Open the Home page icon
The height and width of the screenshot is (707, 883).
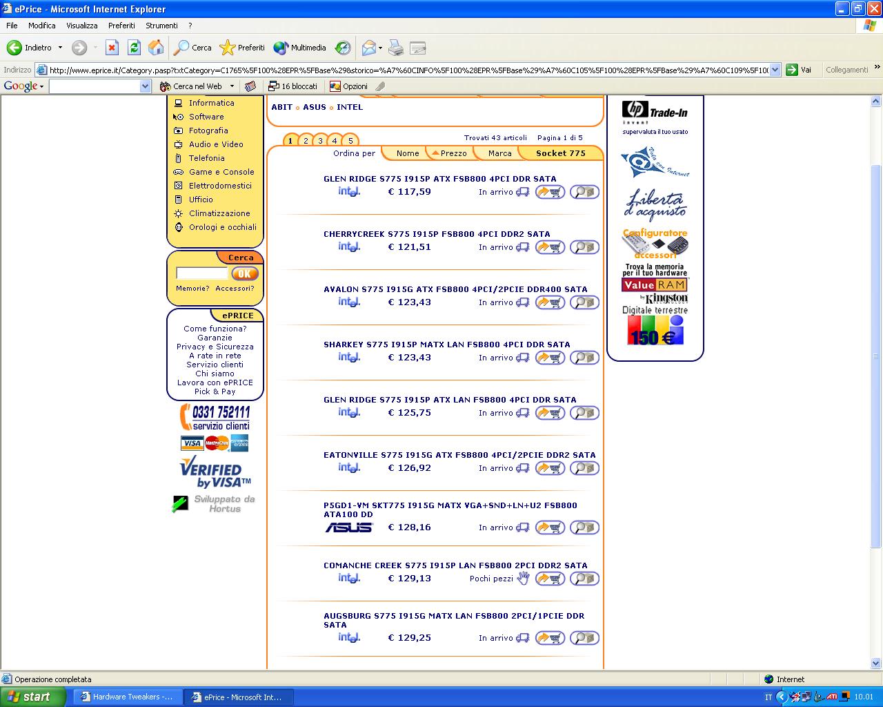point(156,48)
